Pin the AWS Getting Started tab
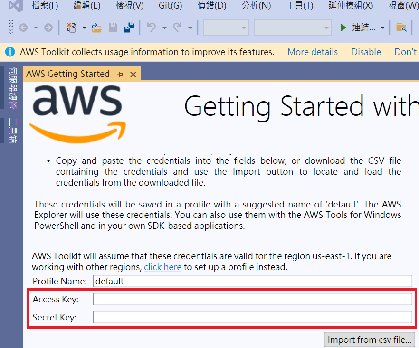 [x=120, y=75]
